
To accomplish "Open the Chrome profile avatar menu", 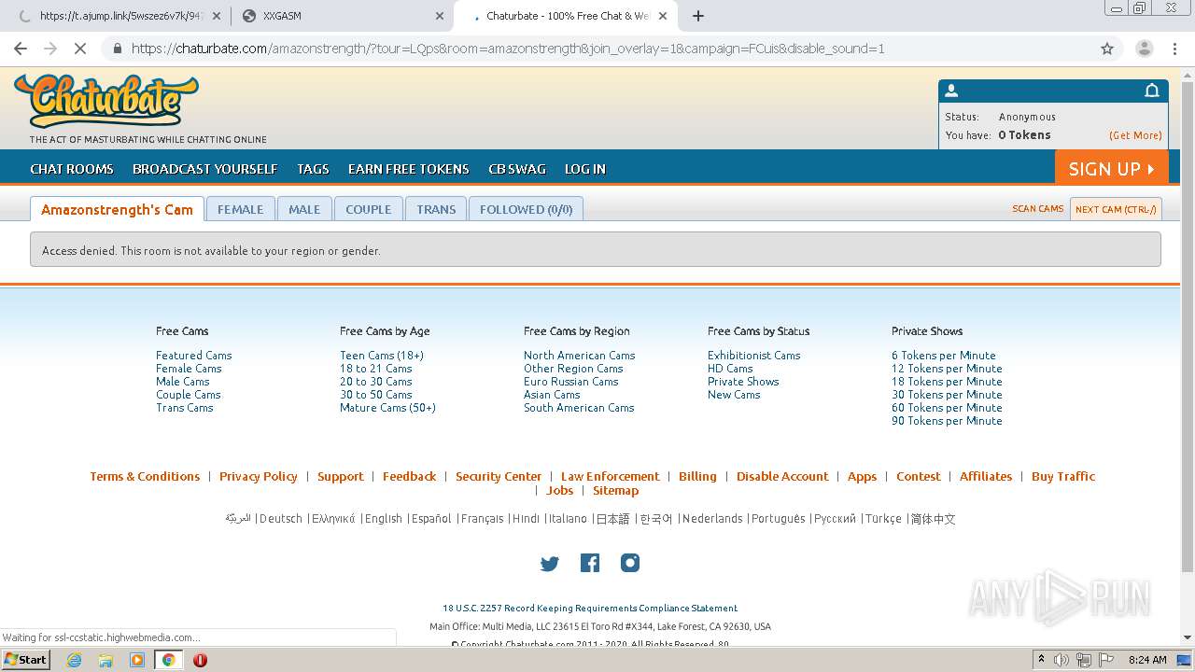I will click(1144, 49).
